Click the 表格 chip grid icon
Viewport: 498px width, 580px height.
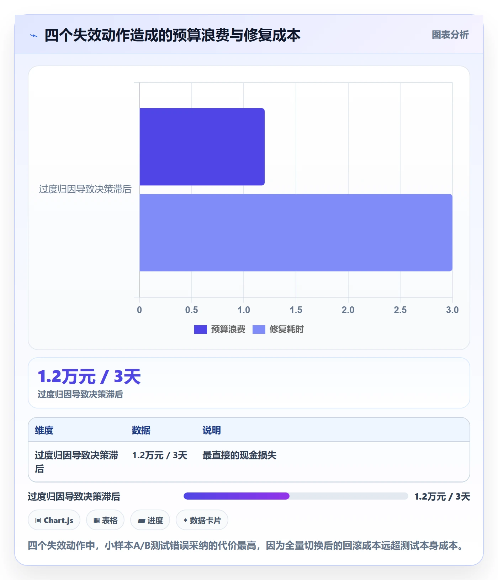tap(96, 521)
